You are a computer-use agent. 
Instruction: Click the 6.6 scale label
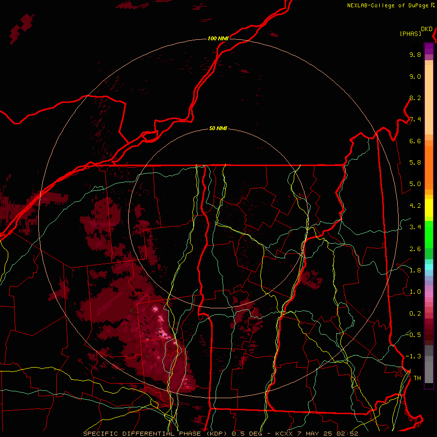[415, 141]
